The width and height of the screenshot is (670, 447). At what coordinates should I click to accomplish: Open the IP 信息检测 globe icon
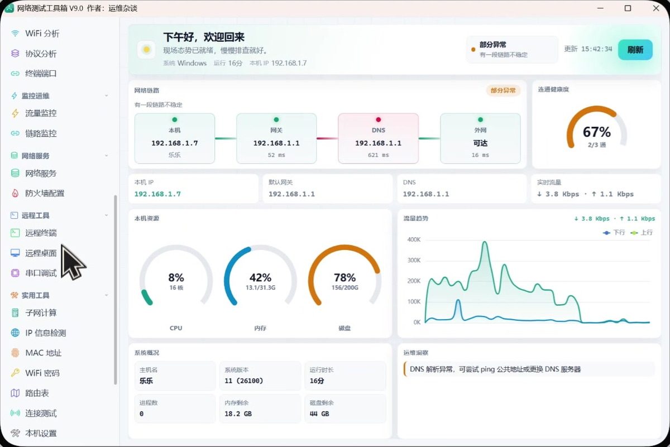[x=15, y=333]
